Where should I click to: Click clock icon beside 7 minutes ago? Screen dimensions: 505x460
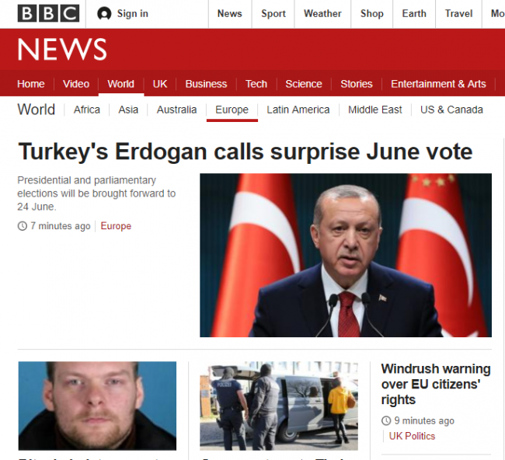click(x=23, y=226)
